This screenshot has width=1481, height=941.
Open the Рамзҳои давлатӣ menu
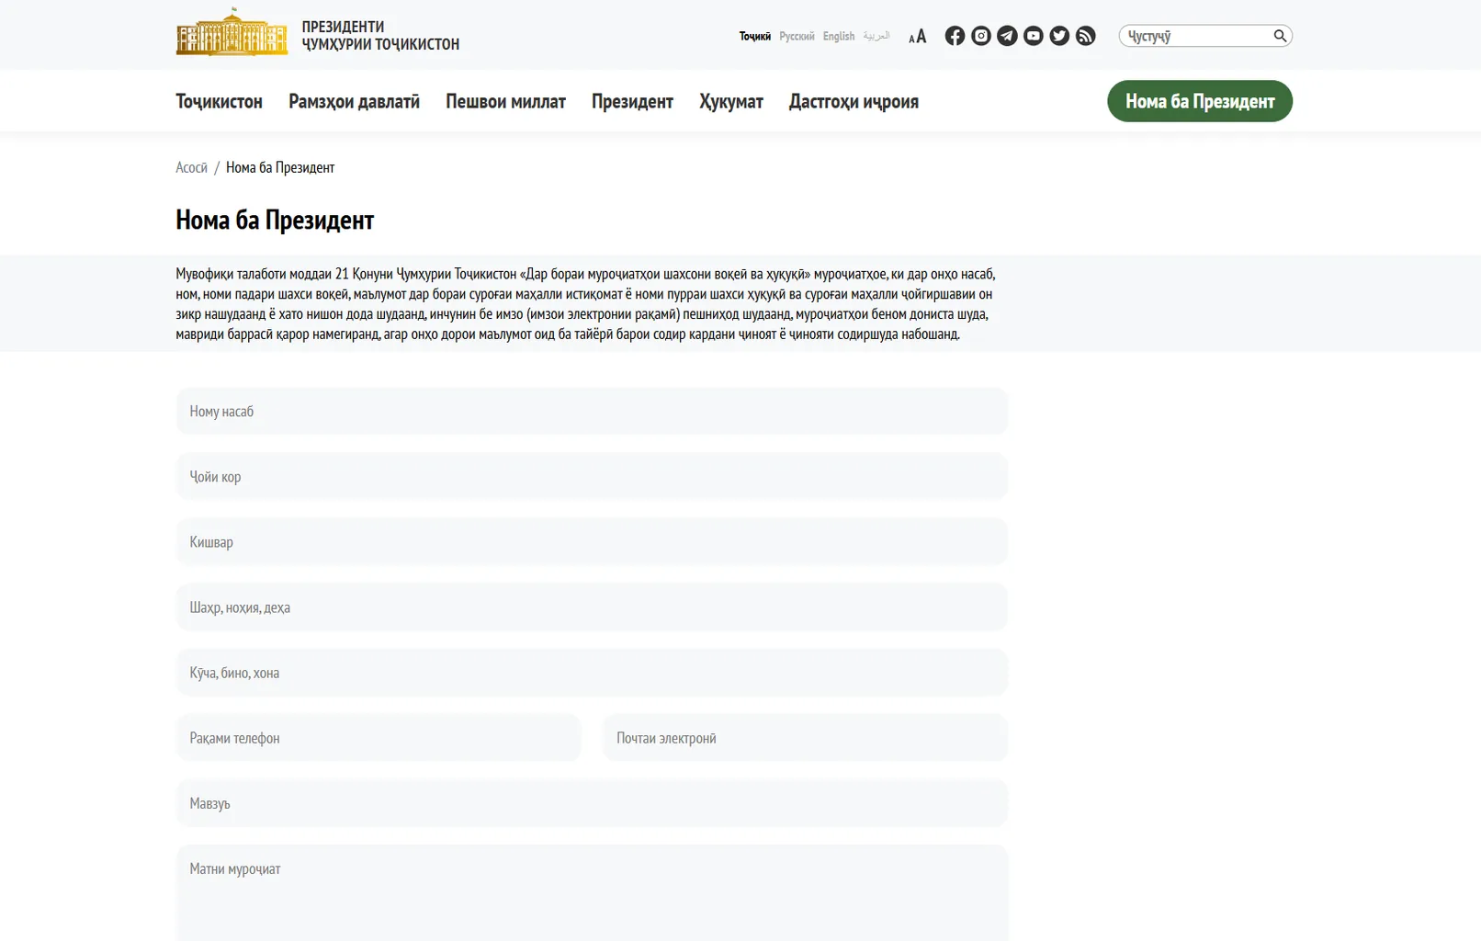pyautogui.click(x=354, y=101)
